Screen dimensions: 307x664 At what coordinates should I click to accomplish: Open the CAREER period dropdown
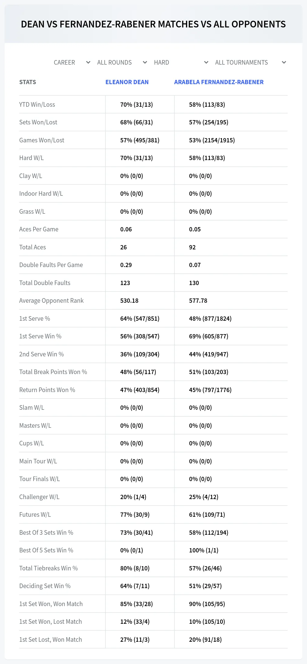(x=72, y=62)
